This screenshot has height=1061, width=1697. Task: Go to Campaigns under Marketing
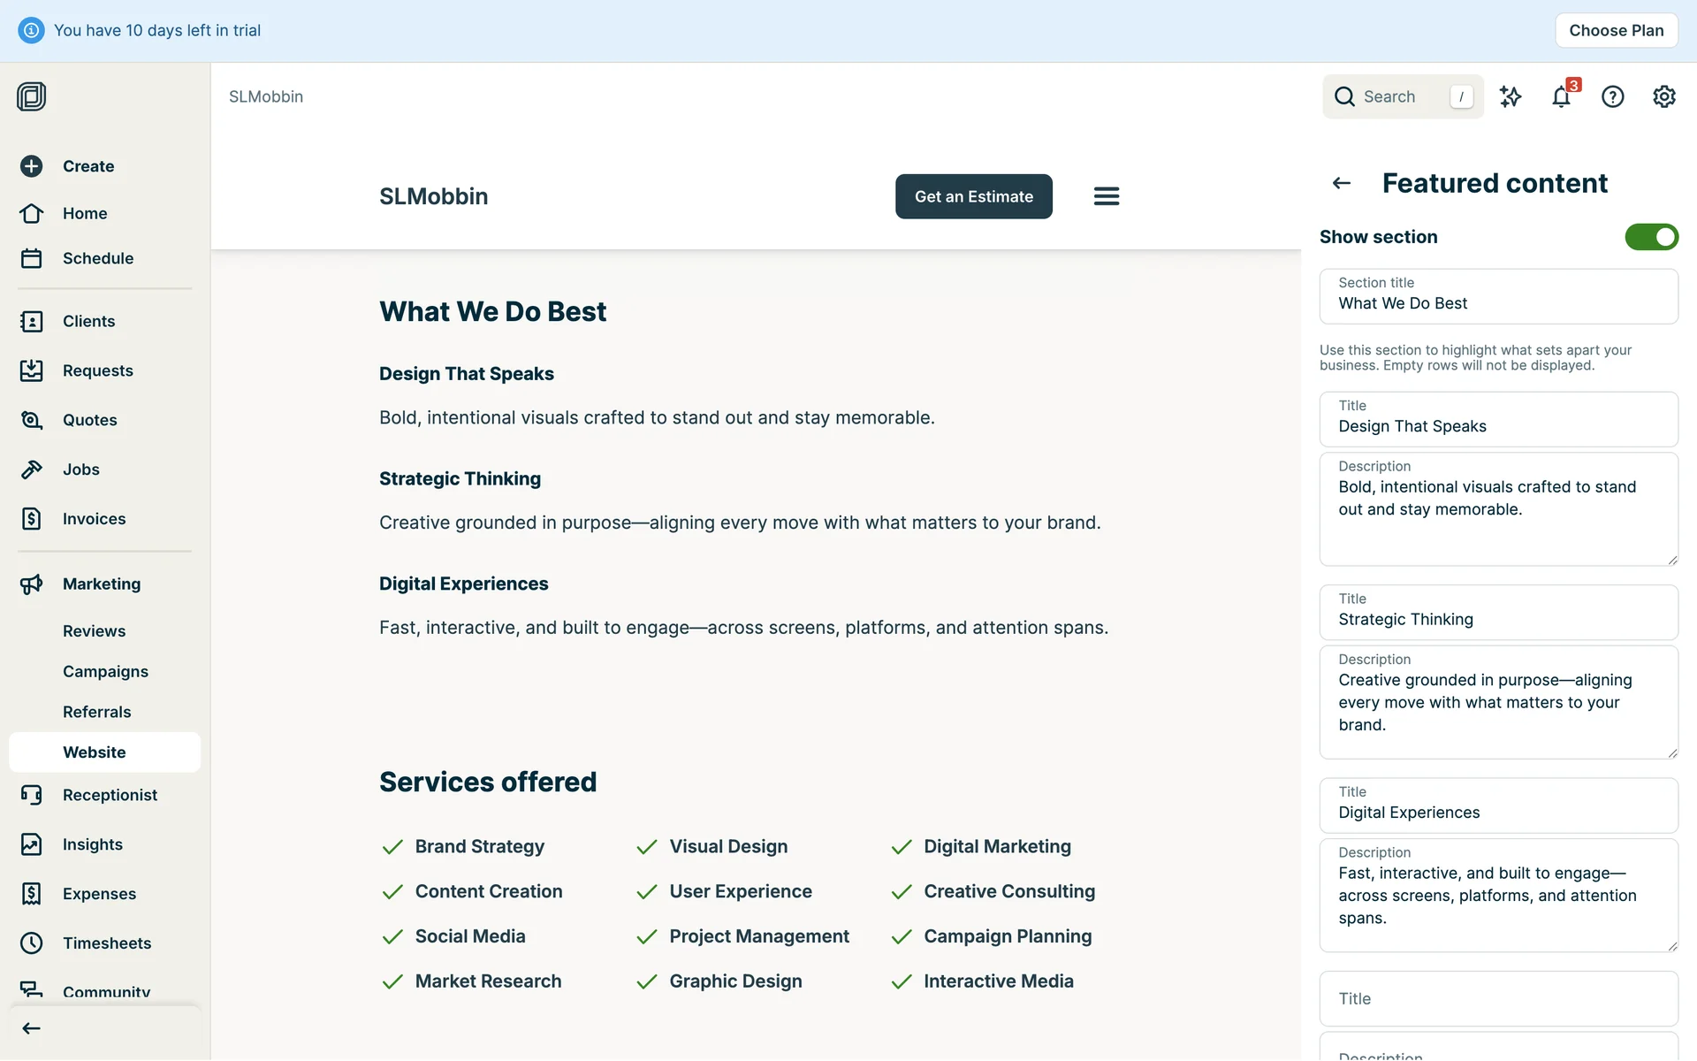point(105,671)
